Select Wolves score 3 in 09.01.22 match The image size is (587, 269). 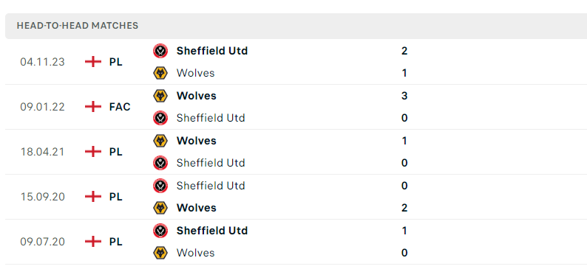point(404,96)
